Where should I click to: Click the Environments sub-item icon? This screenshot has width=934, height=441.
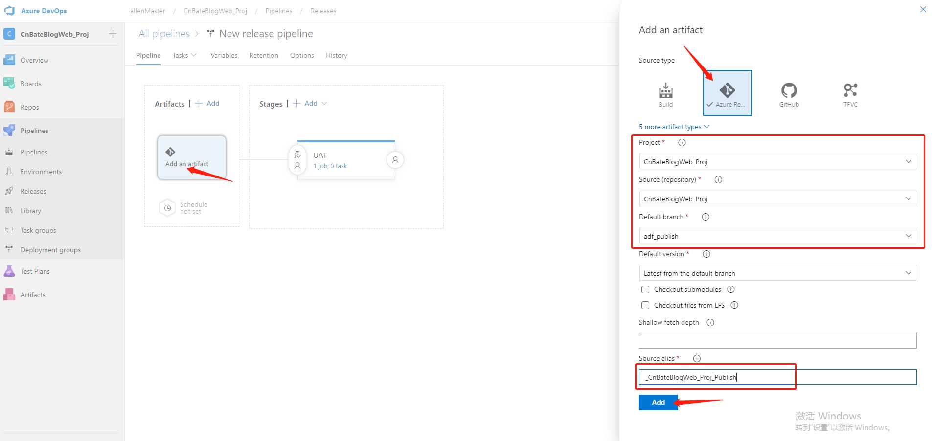tap(9, 172)
